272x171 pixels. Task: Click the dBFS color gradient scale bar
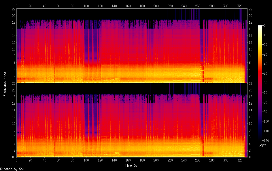[260, 83]
